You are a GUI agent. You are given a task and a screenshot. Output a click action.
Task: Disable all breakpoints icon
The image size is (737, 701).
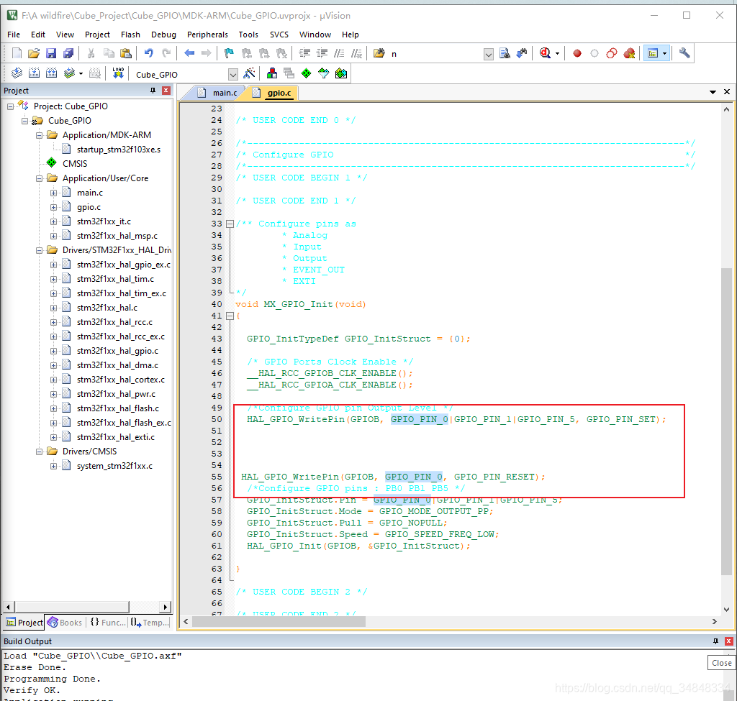tap(612, 53)
